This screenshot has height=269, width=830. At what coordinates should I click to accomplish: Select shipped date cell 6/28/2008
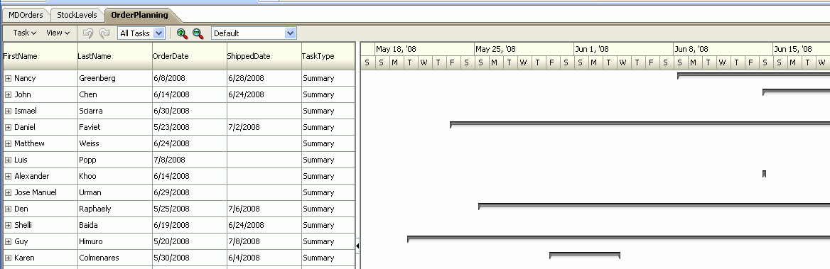click(264, 78)
